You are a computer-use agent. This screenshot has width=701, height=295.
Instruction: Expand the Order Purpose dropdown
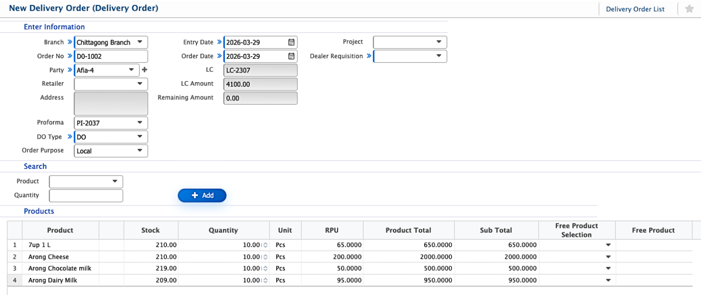[140, 151]
